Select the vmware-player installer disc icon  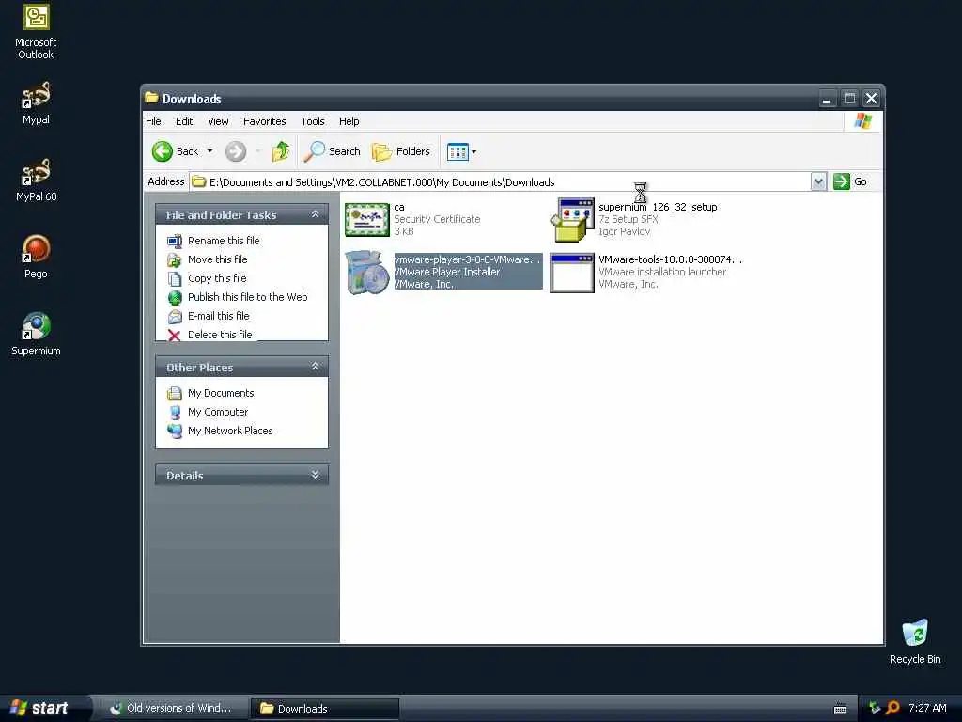pos(367,272)
